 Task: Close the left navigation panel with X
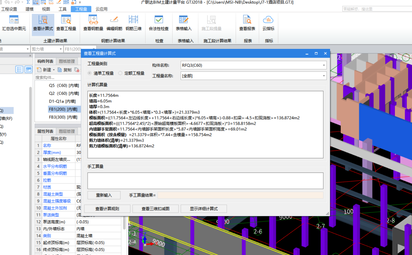(30, 56)
